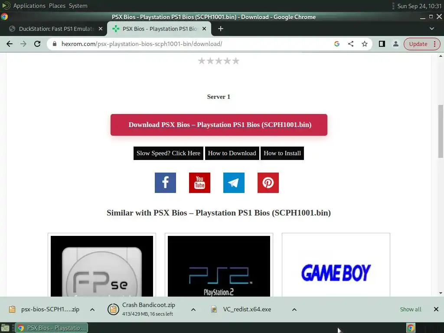The height and width of the screenshot is (333, 444).
Task: Close the PSX Bios tab
Action: pos(204,29)
